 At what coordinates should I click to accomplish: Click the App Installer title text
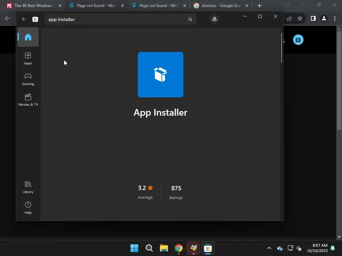click(x=160, y=113)
